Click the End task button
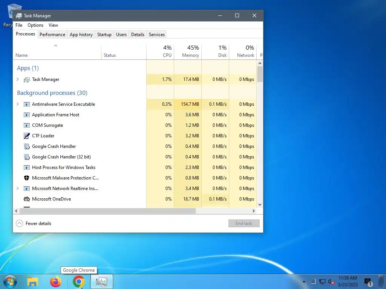The height and width of the screenshot is (289, 386). (244, 224)
